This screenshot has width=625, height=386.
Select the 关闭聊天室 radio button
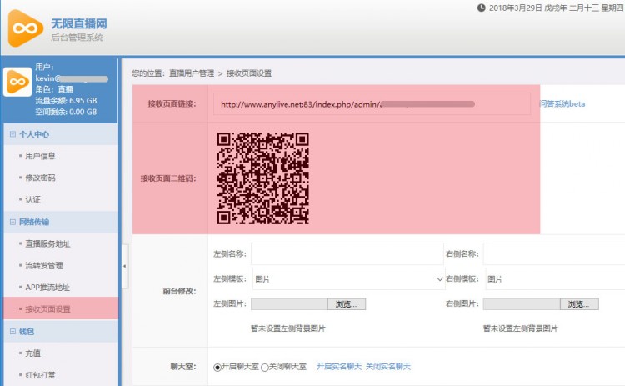tap(265, 368)
